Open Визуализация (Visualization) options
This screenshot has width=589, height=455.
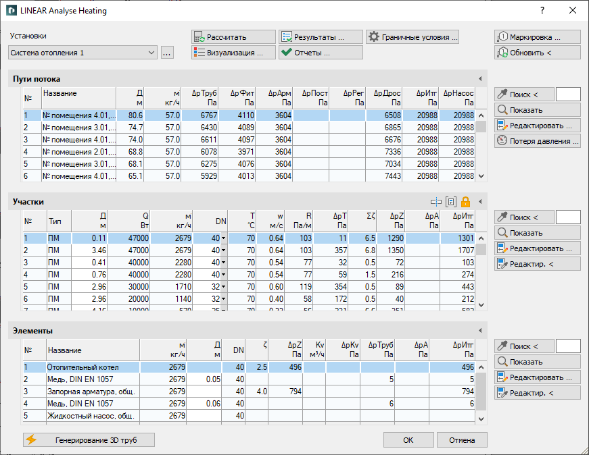[233, 53]
